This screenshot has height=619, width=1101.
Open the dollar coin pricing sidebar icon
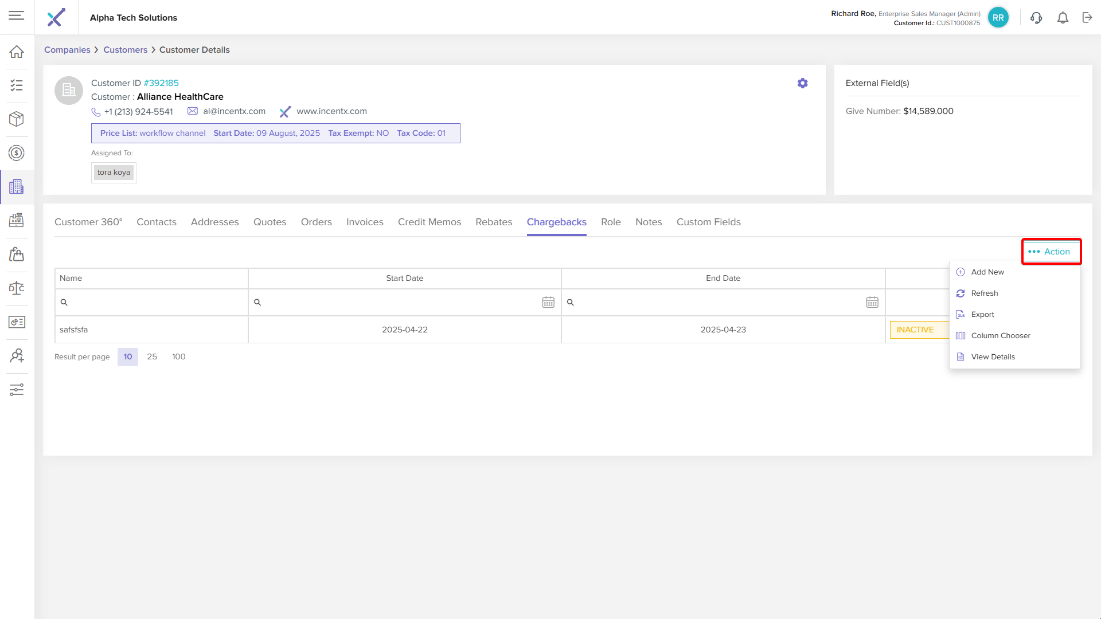point(17,152)
